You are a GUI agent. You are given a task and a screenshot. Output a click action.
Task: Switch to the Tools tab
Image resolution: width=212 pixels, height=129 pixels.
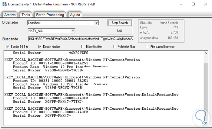[26, 15]
